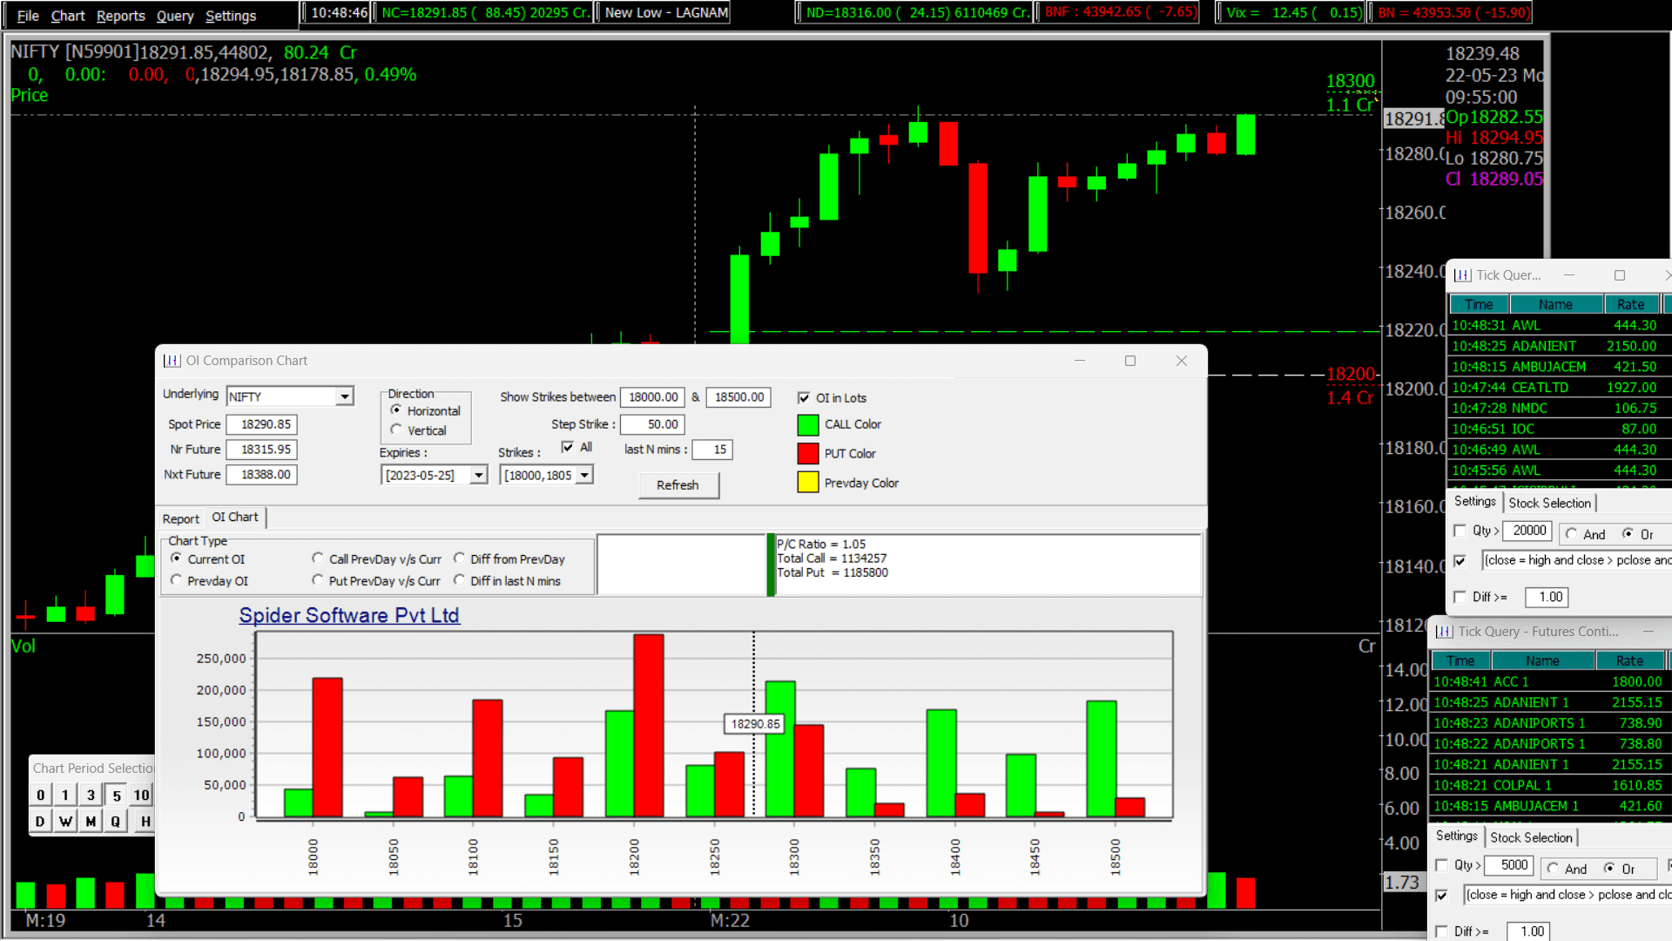Open the Reports menu
This screenshot has height=941, width=1672.
point(120,16)
